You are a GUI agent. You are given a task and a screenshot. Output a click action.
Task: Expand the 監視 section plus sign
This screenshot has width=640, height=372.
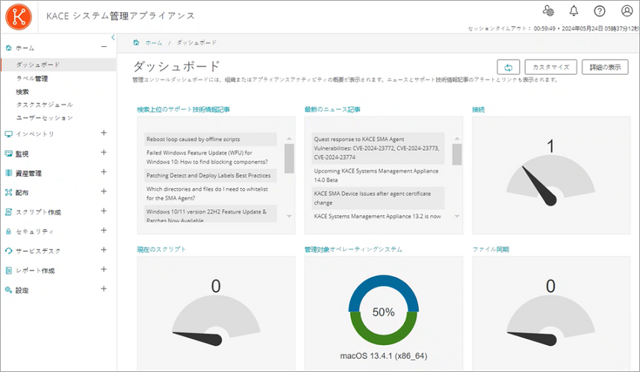pyautogui.click(x=104, y=152)
